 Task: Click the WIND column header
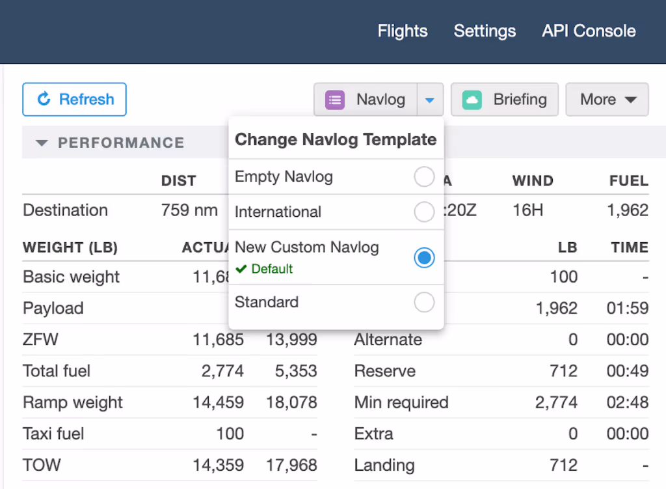click(533, 181)
